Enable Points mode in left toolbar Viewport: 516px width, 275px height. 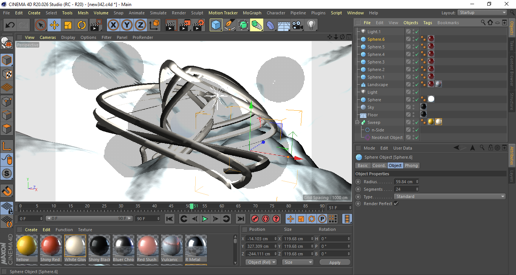tap(7, 101)
